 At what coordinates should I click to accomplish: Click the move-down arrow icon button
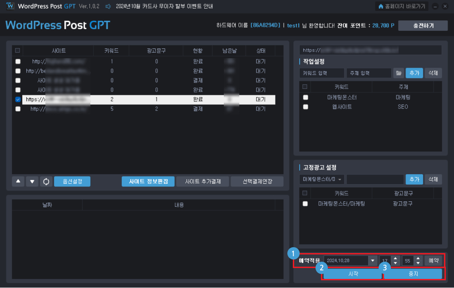[x=32, y=181]
